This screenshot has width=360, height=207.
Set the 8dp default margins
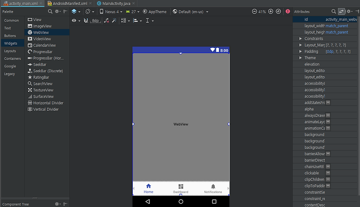[x=95, y=21]
